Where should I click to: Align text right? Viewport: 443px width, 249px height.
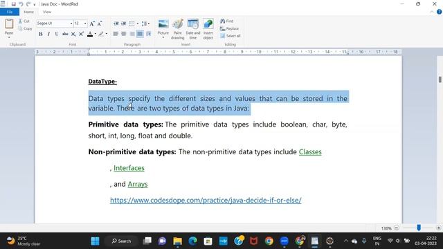click(132, 34)
